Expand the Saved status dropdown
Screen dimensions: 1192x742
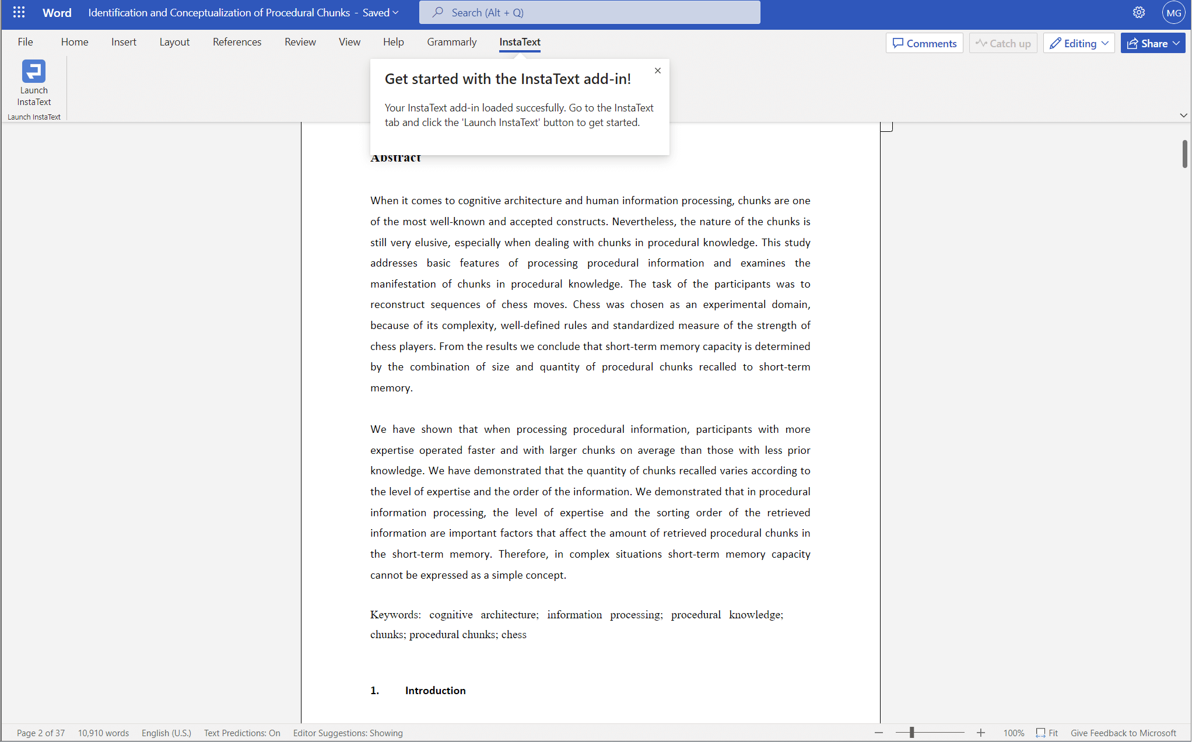[x=397, y=12]
